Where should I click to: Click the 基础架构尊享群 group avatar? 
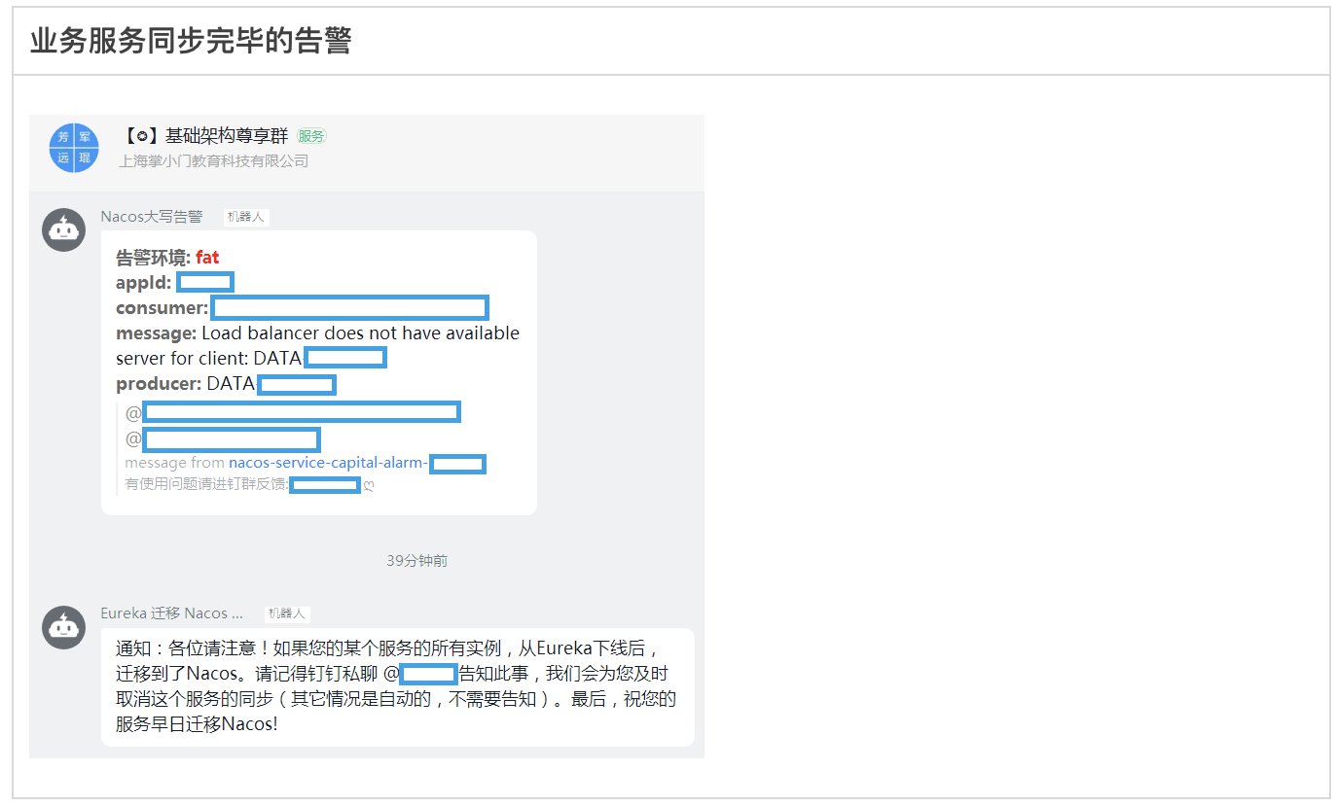coord(74,148)
